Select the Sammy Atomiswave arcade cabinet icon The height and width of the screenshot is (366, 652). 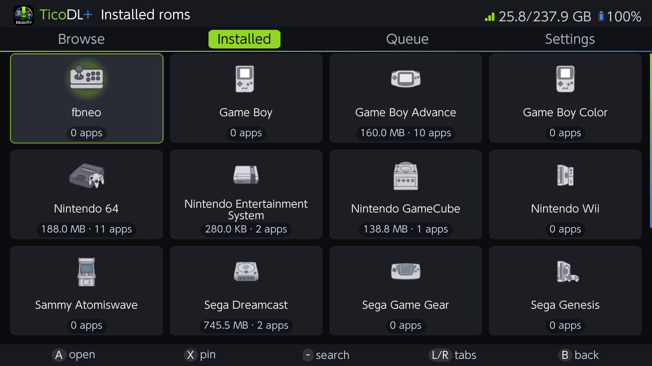click(x=87, y=272)
